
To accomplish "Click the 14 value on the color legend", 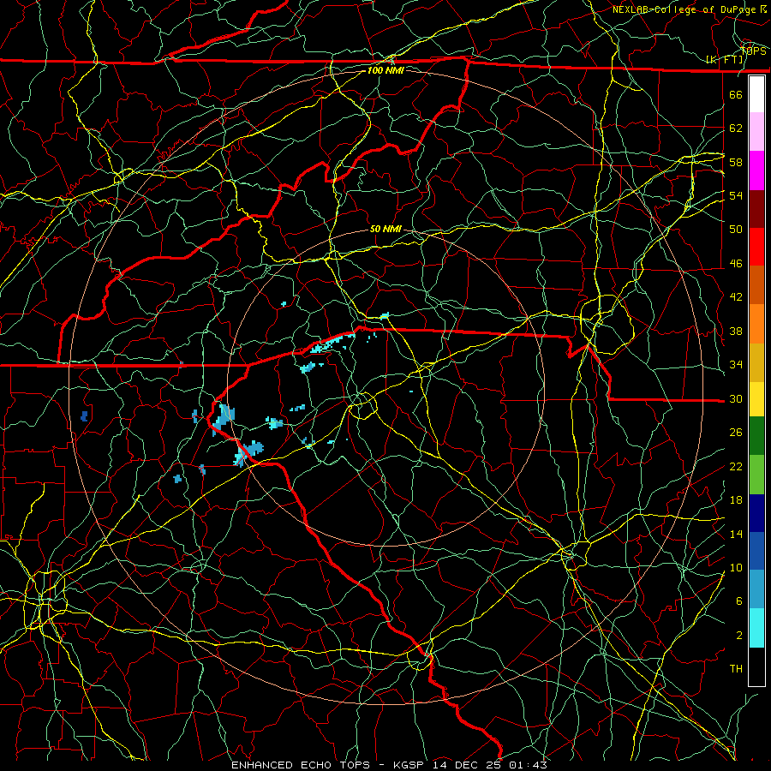I will point(736,534).
